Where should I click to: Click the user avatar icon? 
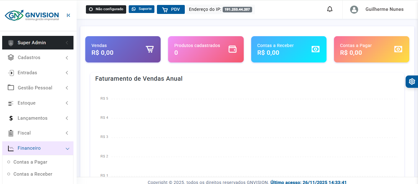354,9
